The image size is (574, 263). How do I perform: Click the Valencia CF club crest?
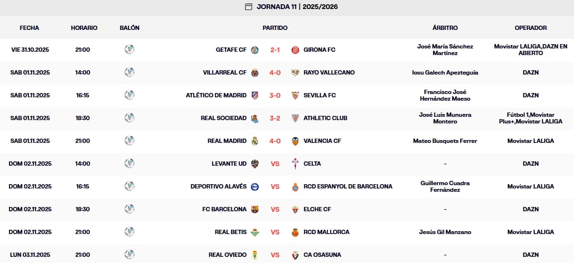tap(295, 141)
